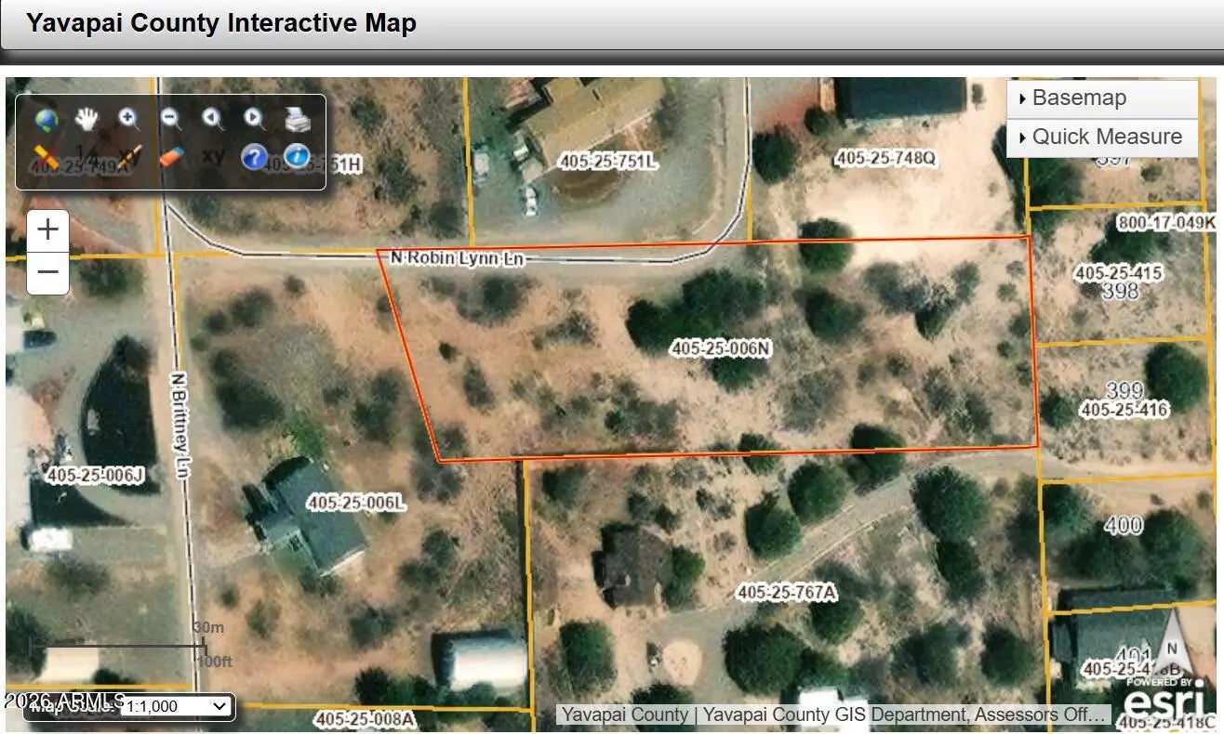Open the blue question mark help
1224x734 pixels.
click(254, 156)
